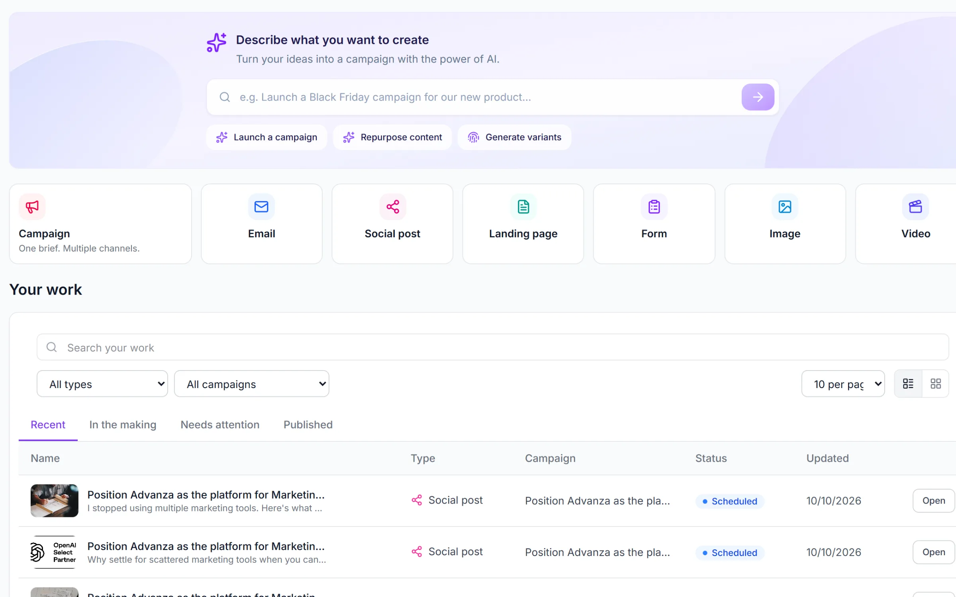Viewport: 956px width, 597px height.
Task: Click the Status column header
Action: [x=711, y=458]
